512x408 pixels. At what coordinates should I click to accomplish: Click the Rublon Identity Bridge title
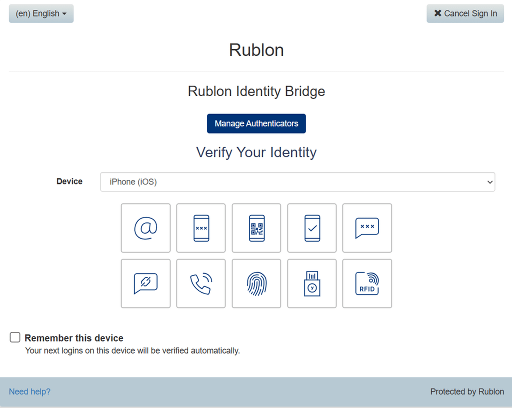pos(256,91)
